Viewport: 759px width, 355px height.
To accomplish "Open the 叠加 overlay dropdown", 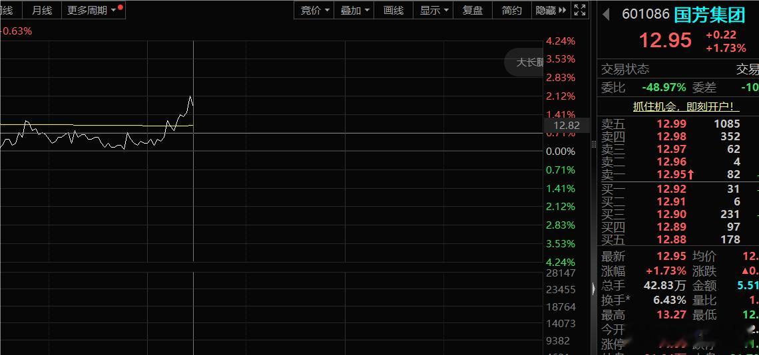I will [x=354, y=10].
